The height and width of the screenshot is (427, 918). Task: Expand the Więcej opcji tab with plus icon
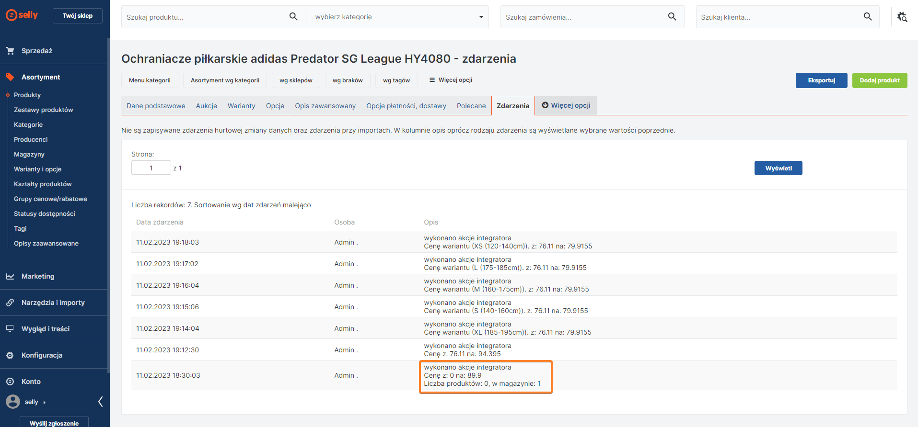click(566, 105)
